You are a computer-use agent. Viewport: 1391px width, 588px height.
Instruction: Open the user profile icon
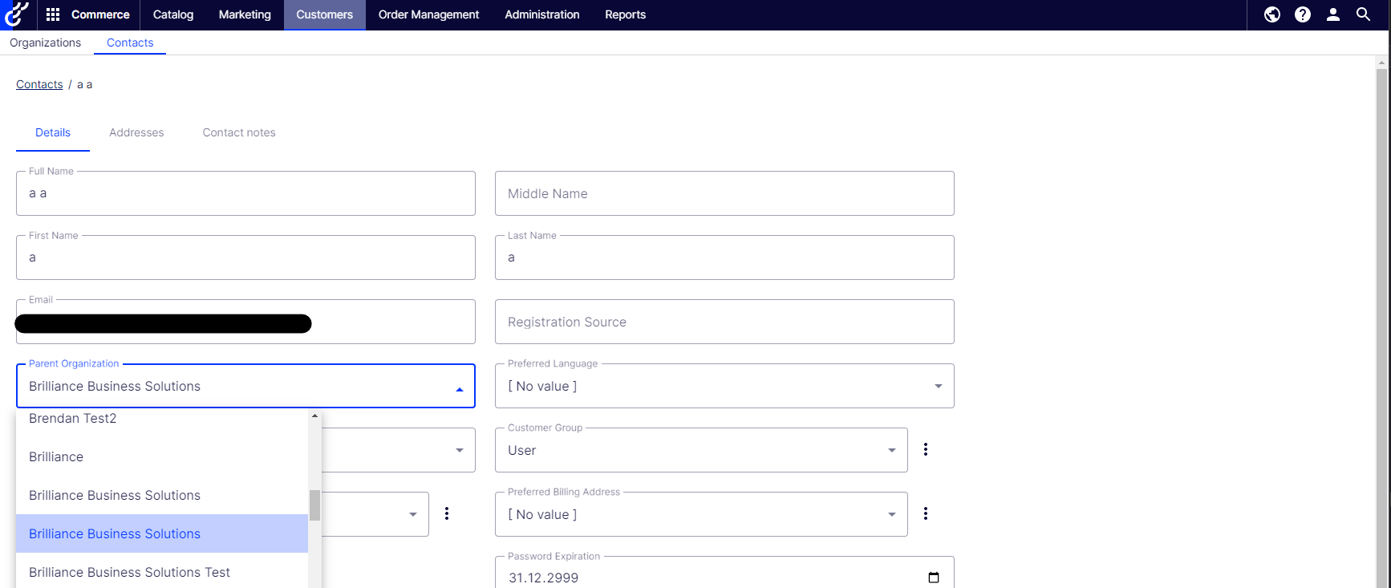click(1333, 14)
